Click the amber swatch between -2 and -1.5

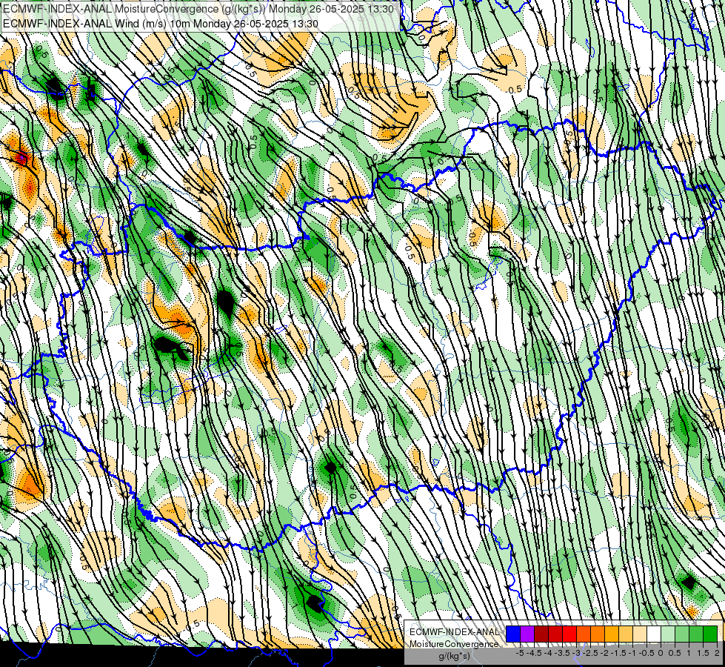612,634
